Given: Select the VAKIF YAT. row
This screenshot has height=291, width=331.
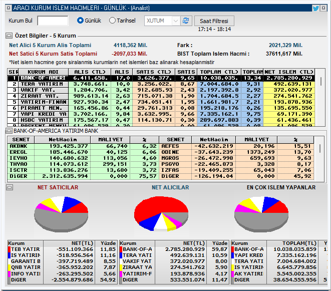Looking at the screenshot, I should [161, 90].
